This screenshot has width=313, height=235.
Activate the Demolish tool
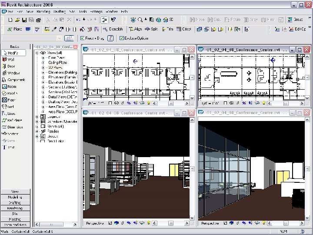[x=113, y=29]
